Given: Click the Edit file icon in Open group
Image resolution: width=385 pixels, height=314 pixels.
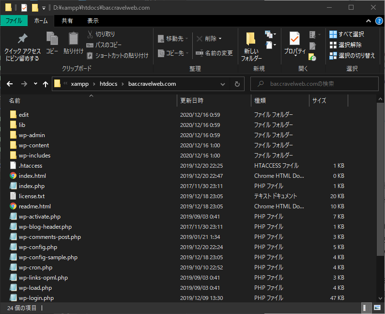Looking at the screenshot, I should pos(312,46).
